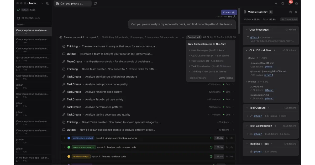The width and height of the screenshot is (315, 165).
Task: Open the /model session
Action: click(33, 141)
